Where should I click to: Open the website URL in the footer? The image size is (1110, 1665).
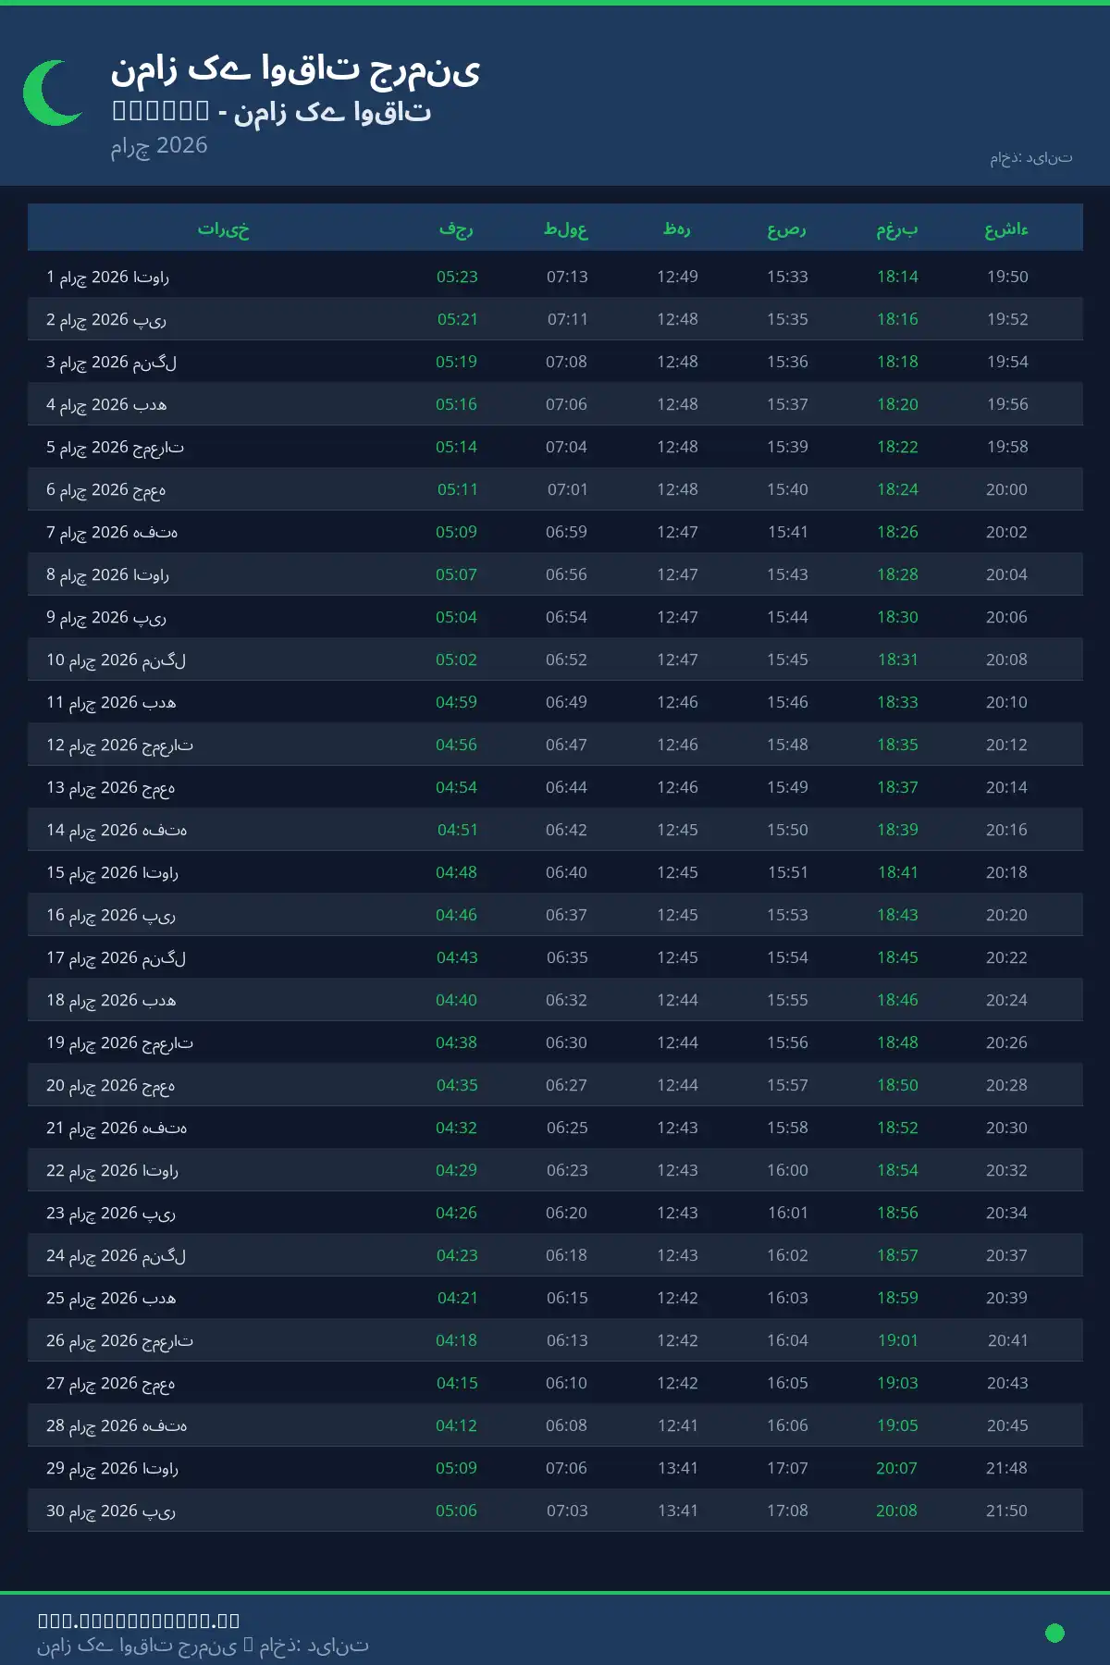pos(139,1621)
